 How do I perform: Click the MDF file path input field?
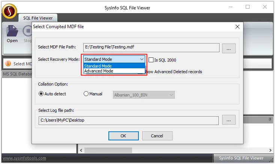click(x=151, y=48)
